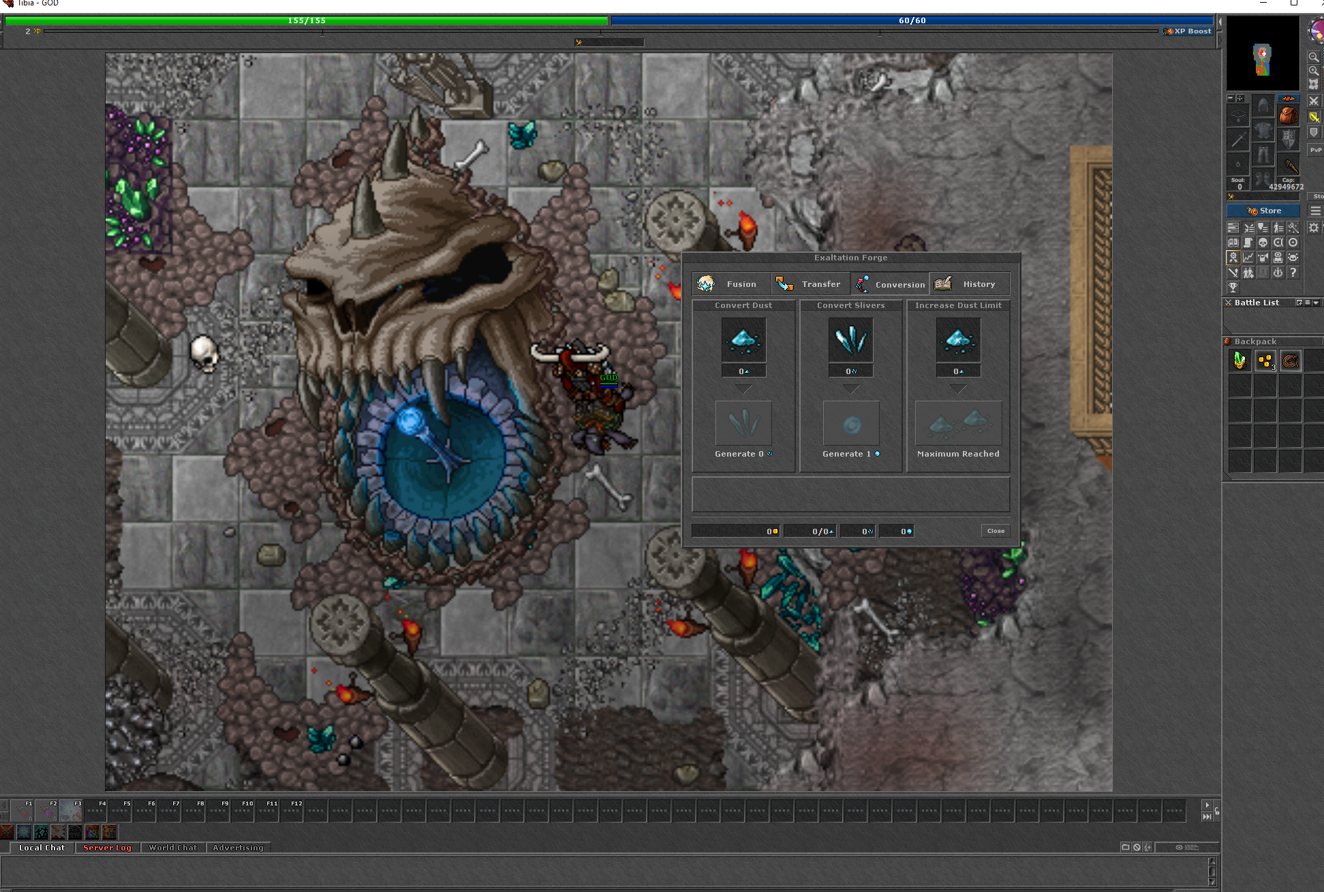Select crossed swords offensive fight mode
The image size is (1324, 892).
click(x=1314, y=102)
